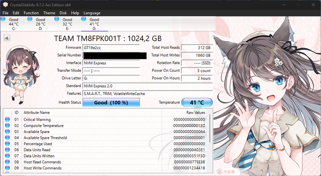The image size is (321, 176).
Task: Select the C: drive tab
Action: click(14, 24)
